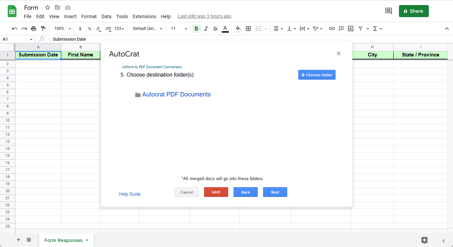
Task: Open the Help Guide link
Action: coord(130,194)
